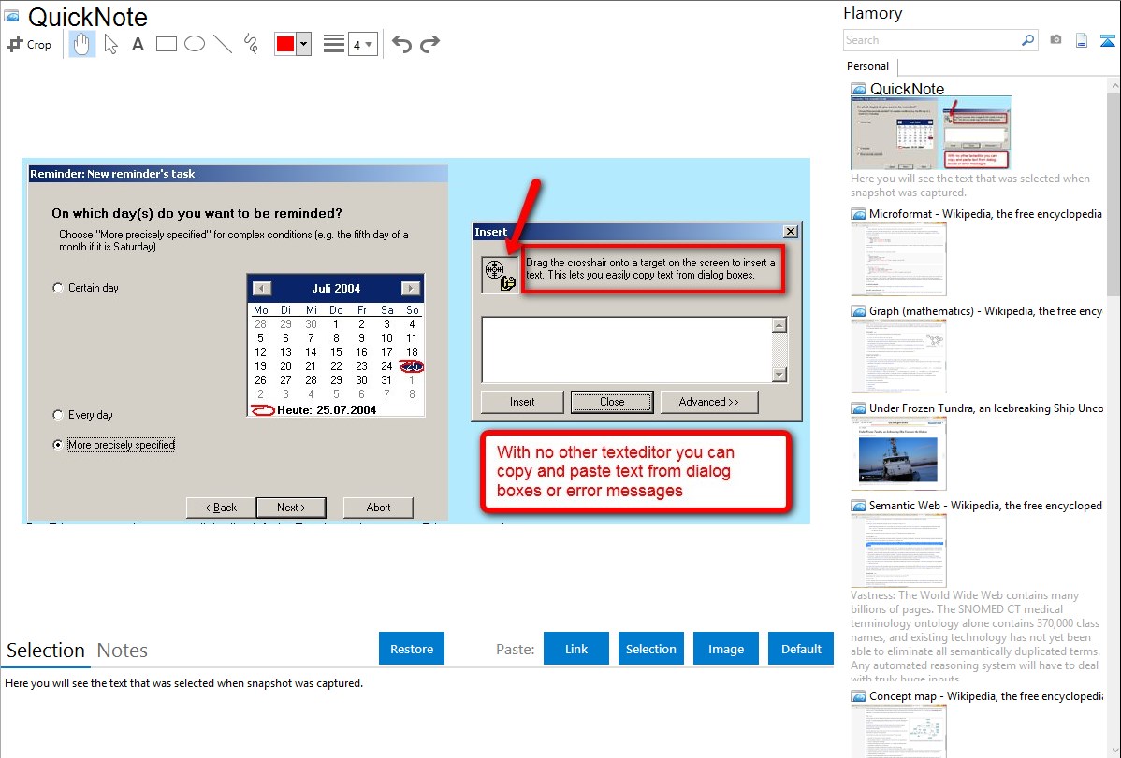Click the Under Frozen Tundra page icon
1121x758 pixels.
(859, 408)
